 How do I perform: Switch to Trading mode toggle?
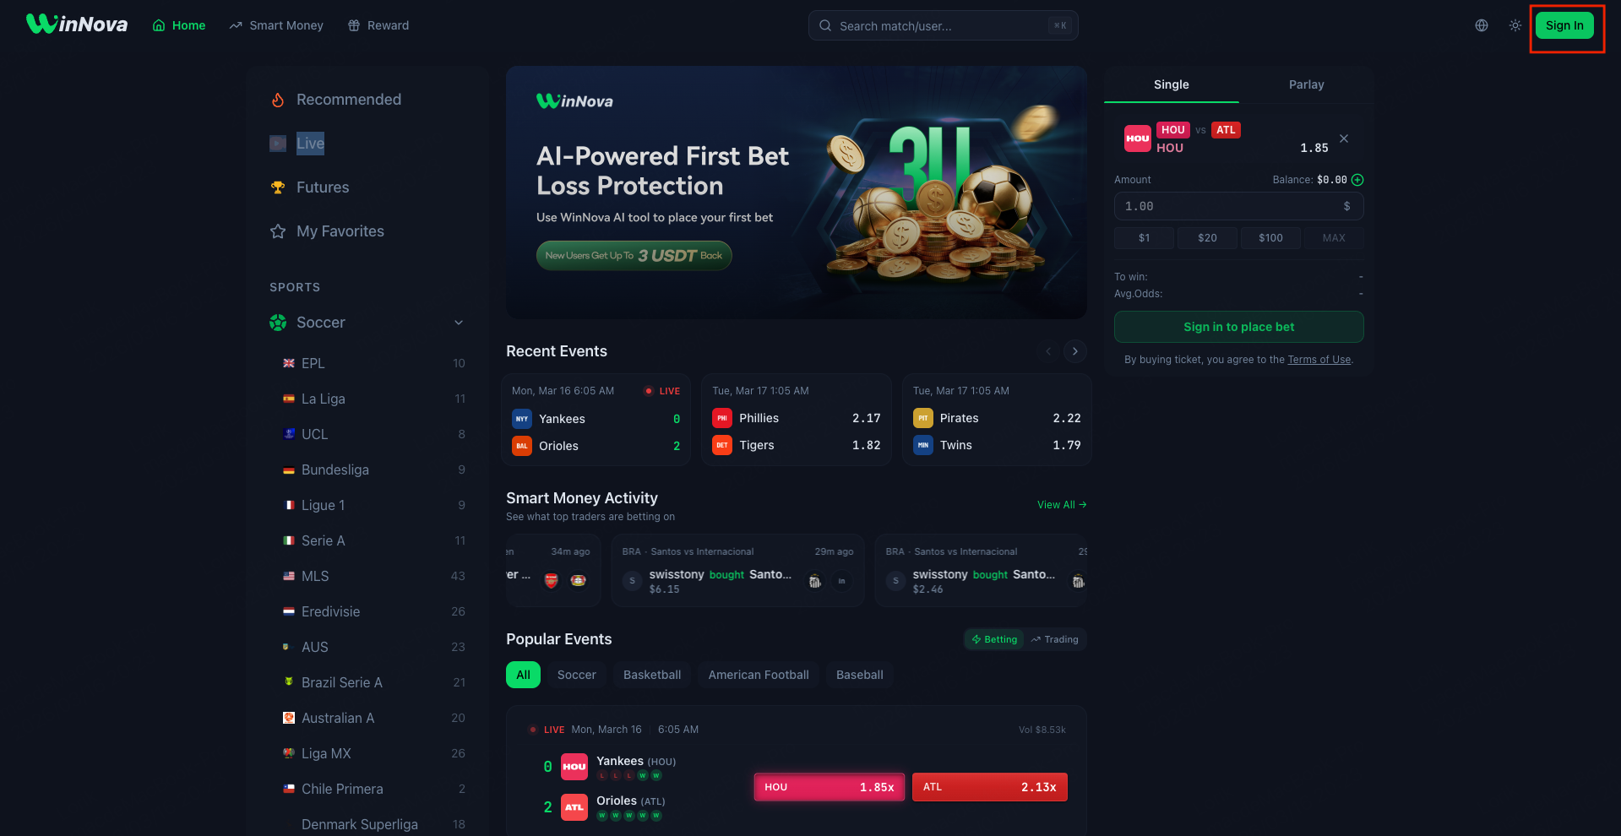tap(1054, 639)
